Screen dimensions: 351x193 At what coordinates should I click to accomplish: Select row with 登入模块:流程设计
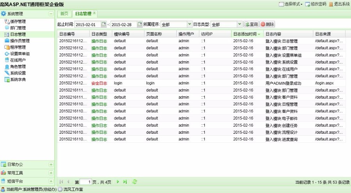[x=202, y=132]
